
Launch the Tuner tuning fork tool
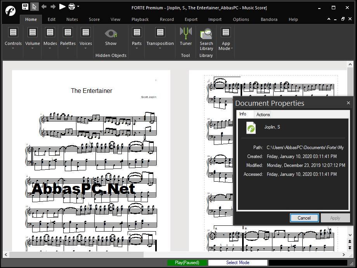pyautogui.click(x=185, y=33)
